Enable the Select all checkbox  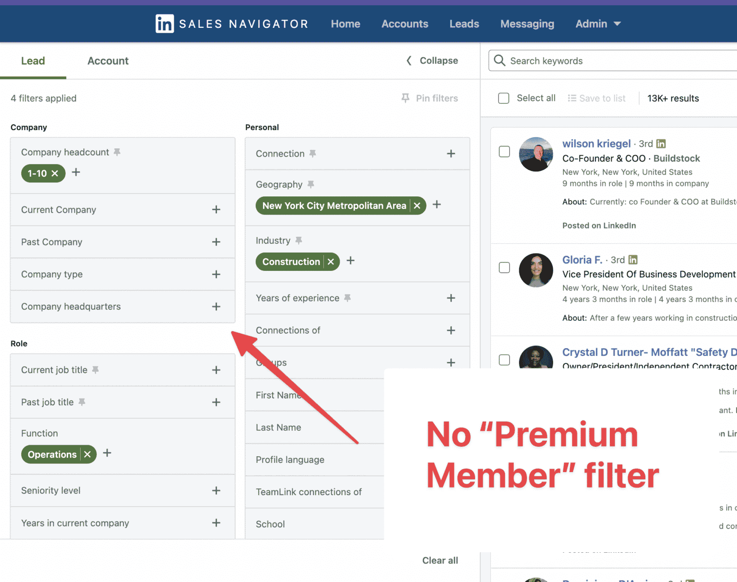503,98
